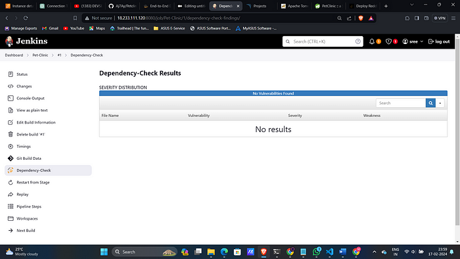The image size is (460, 259).
Task: Go to Dashboard breadcrumb
Action: pos(14,55)
